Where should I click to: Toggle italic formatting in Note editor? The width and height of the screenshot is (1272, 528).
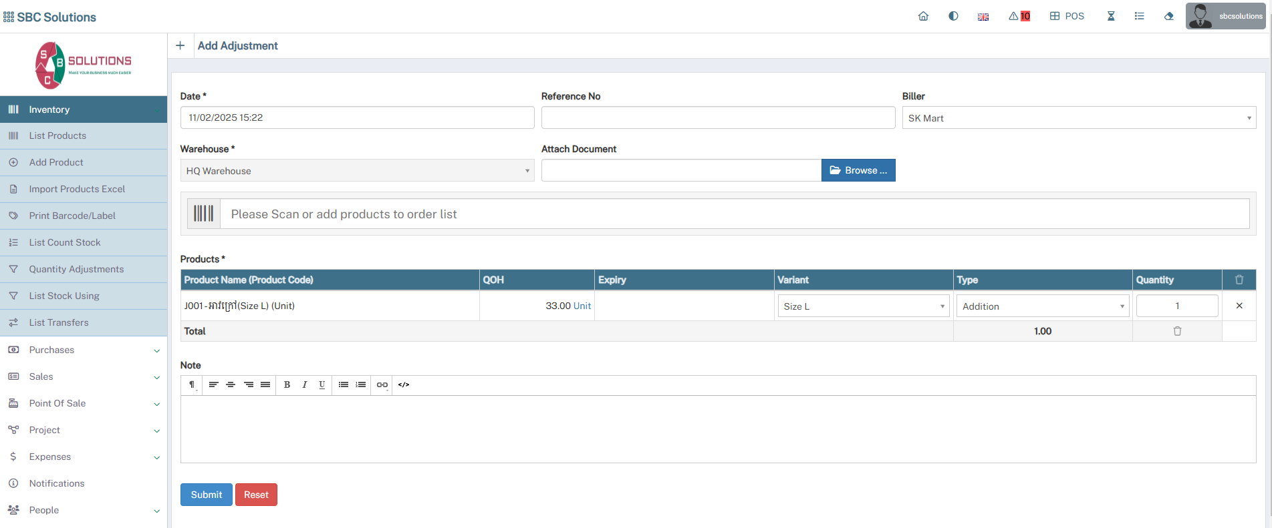click(x=305, y=384)
